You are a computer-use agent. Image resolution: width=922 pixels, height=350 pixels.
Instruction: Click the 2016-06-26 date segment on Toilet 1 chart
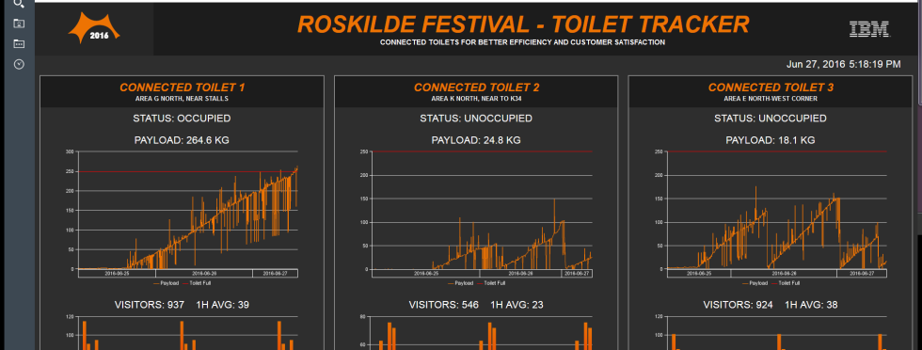tap(203, 273)
